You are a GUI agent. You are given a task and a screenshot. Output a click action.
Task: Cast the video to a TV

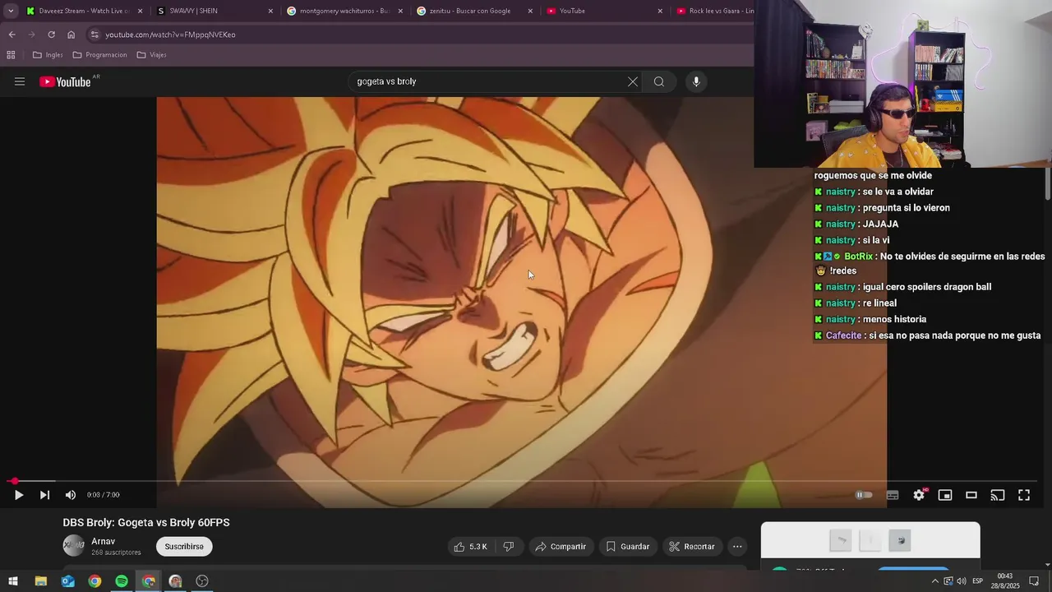click(998, 495)
